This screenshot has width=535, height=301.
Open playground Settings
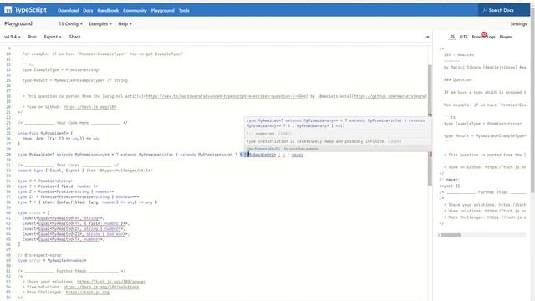point(518,24)
